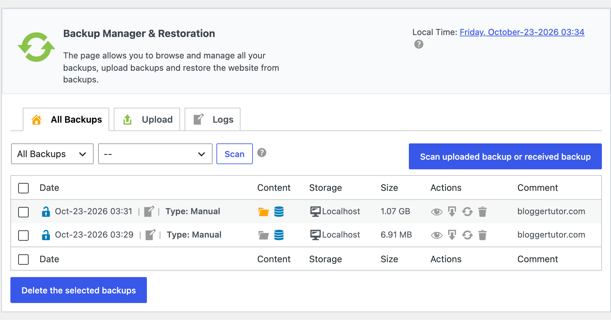Check the Oct-23-2026 03:31 backup checkbox
The image size is (611, 320).
click(23, 212)
